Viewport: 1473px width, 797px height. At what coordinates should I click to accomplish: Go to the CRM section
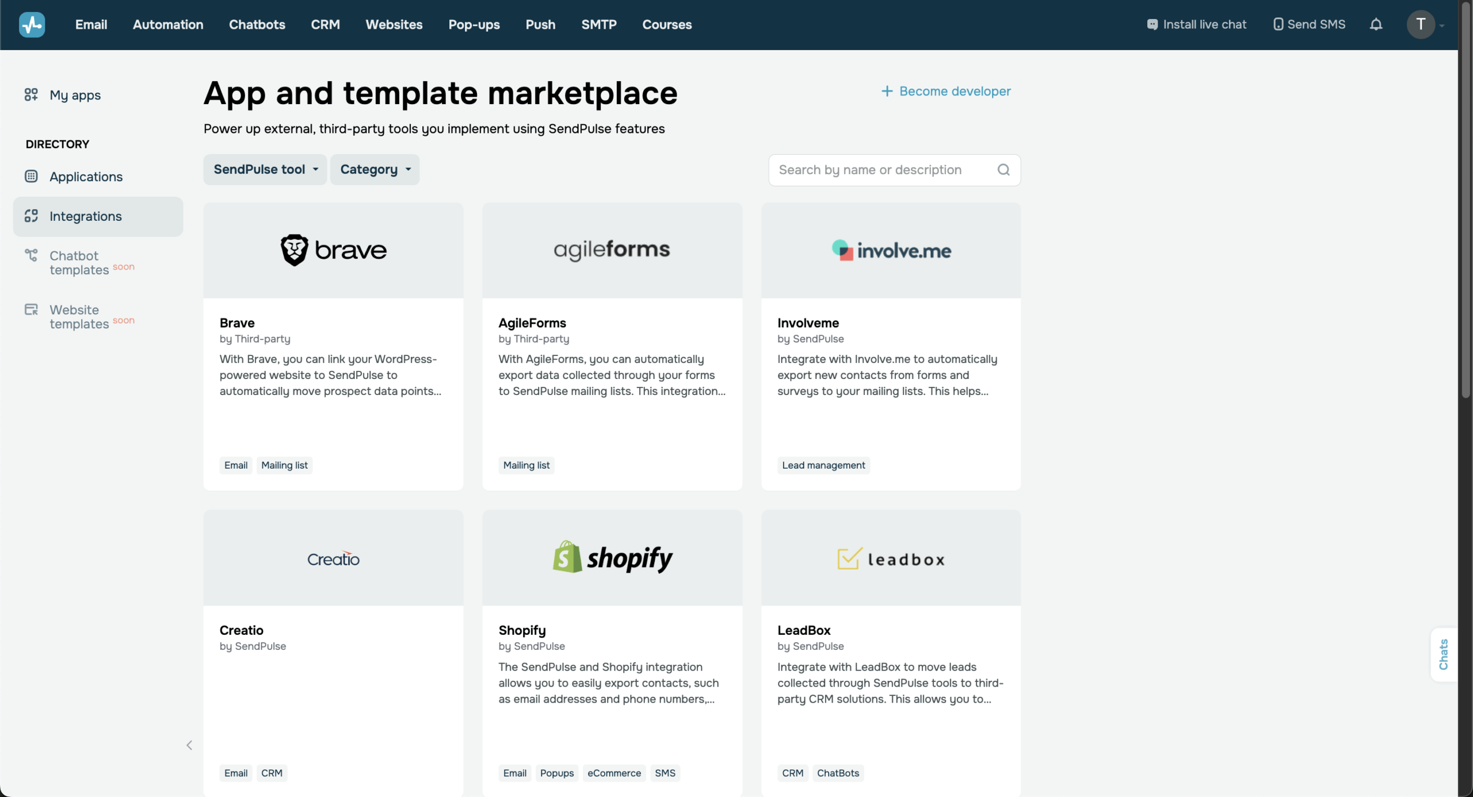[325, 25]
